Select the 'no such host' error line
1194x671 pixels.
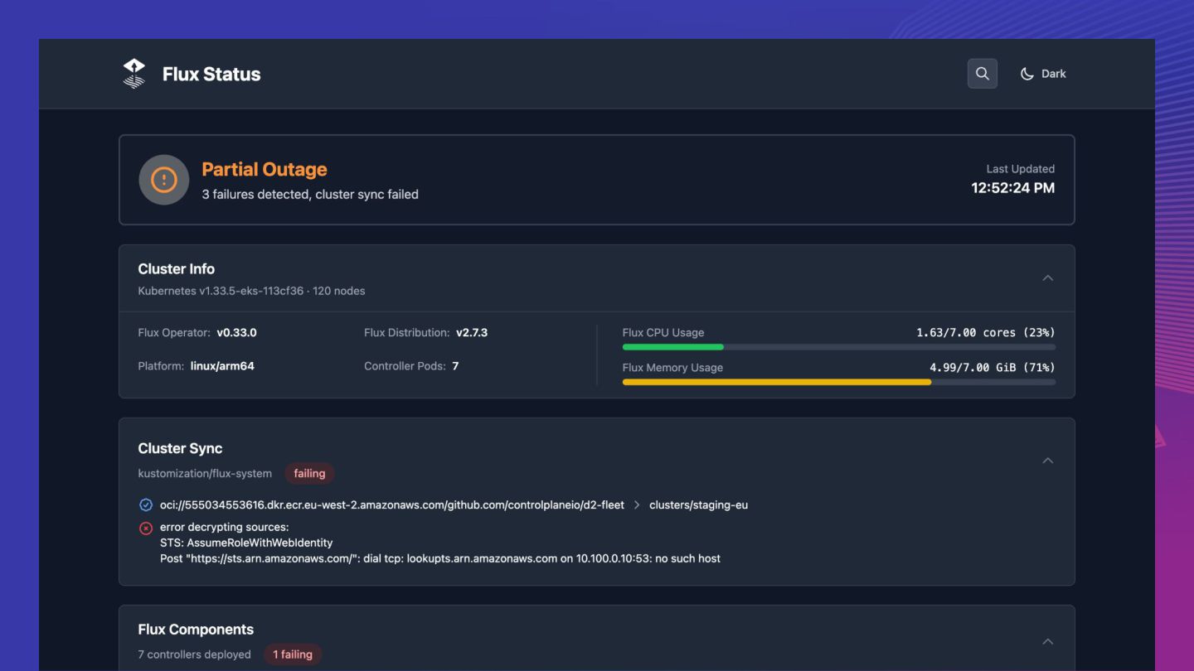440,559
